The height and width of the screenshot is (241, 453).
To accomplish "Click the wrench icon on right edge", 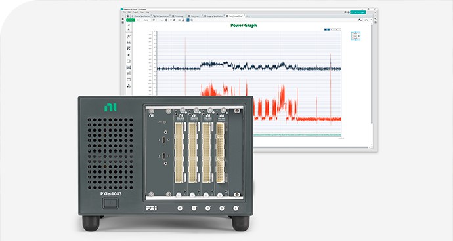I will point(376,19).
